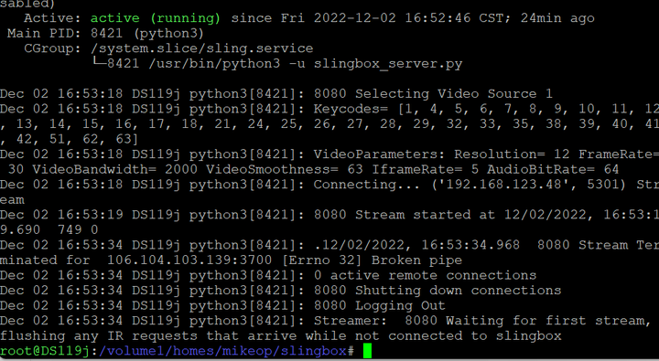Click the /volume1/homes/mikeop/slingbox path
The width and height of the screenshot is (659, 361).
[221, 351]
